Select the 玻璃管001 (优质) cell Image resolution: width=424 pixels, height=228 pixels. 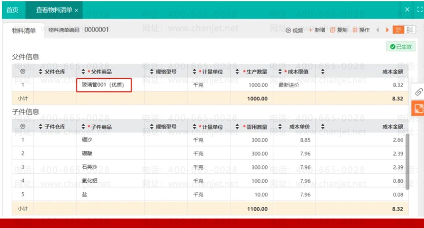pyautogui.click(x=104, y=85)
